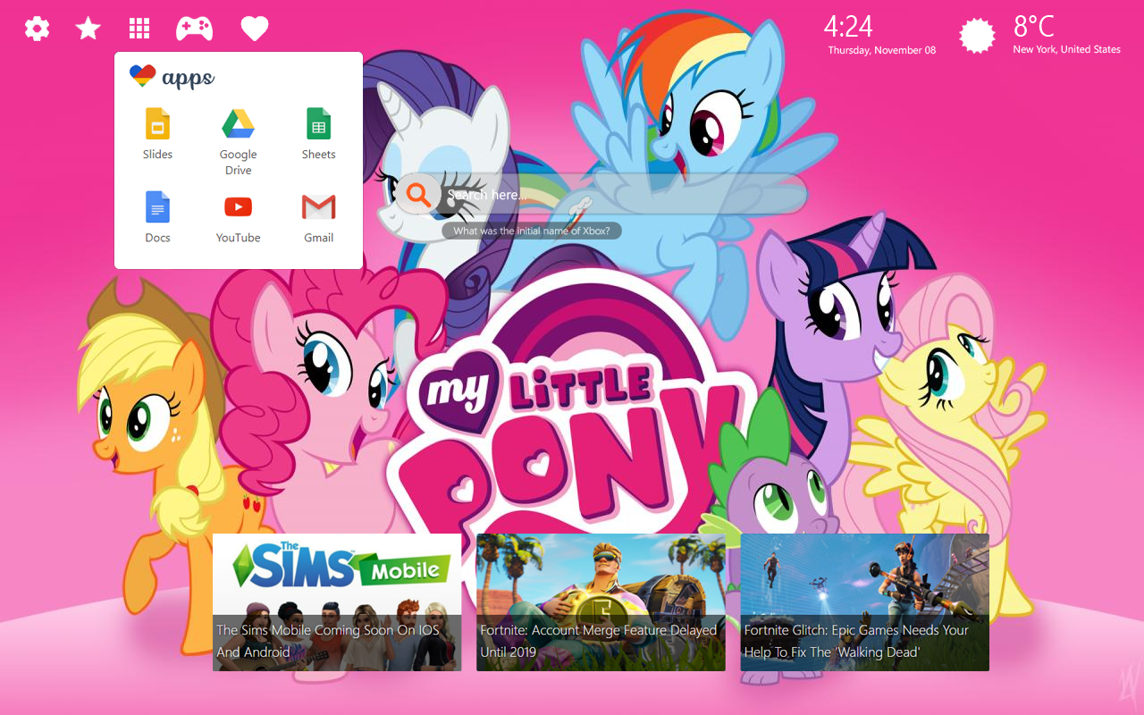
Task: Open the games controller icon
Action: pos(194,29)
